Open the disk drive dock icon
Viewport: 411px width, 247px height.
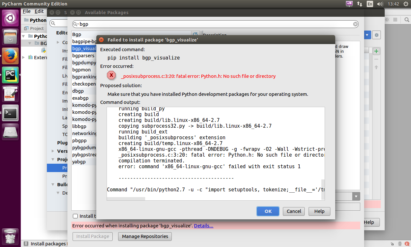[x=10, y=132]
